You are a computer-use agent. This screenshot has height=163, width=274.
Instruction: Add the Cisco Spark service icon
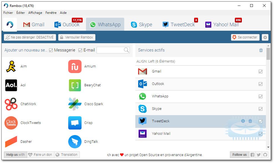pyautogui.click(x=75, y=104)
